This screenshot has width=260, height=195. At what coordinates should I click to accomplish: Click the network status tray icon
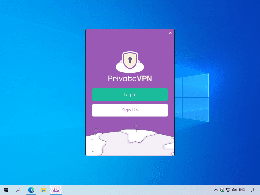pos(228,190)
